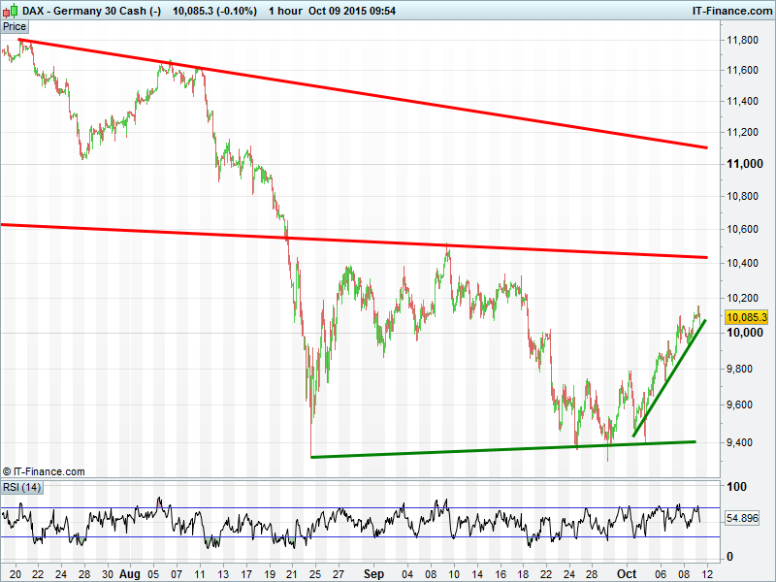Click the 11,400 price axis label
The image size is (776, 582).
pyautogui.click(x=742, y=101)
